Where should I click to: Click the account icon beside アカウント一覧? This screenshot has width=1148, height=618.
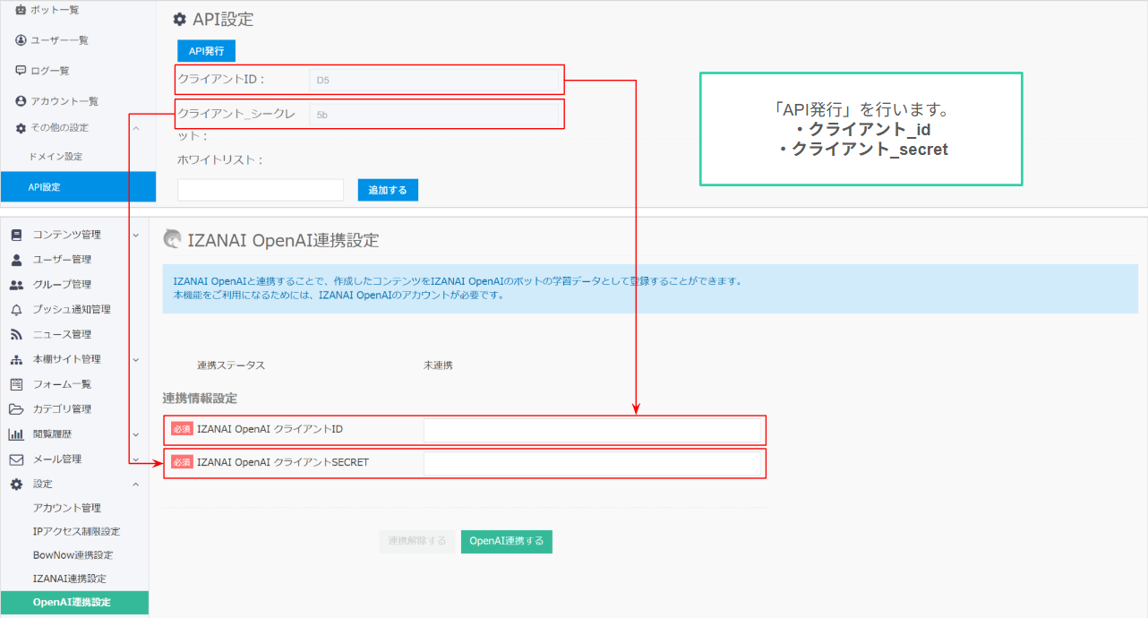click(21, 101)
